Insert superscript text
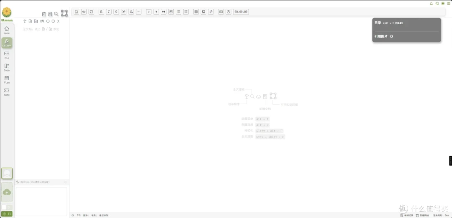Viewport: 452px width, 218px height. click(x=123, y=12)
